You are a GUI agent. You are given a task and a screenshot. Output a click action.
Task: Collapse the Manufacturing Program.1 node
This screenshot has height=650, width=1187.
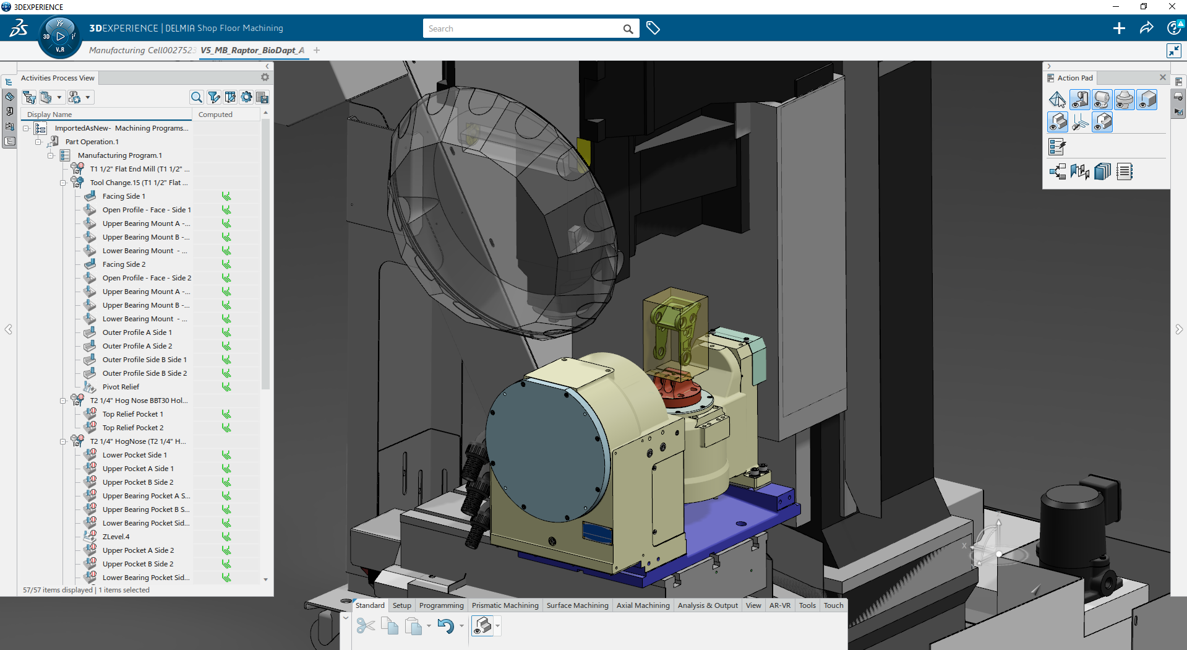pyautogui.click(x=51, y=155)
